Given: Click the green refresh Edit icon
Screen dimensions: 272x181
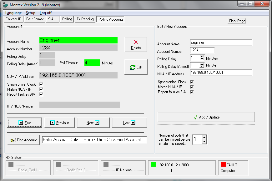Looking at the screenshot, I should (x=133, y=67).
